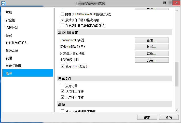This screenshot has height=123, width=181.
Task: Click the TeamViewer logo icon in title bar
Action: [x=3, y=3]
